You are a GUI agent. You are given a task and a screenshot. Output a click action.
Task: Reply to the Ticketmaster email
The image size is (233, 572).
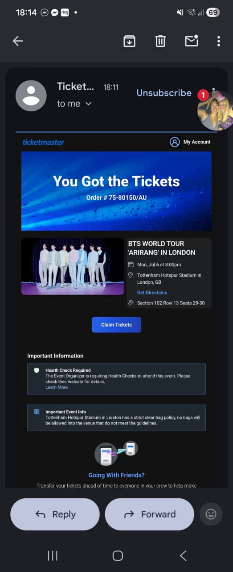[x=55, y=514]
